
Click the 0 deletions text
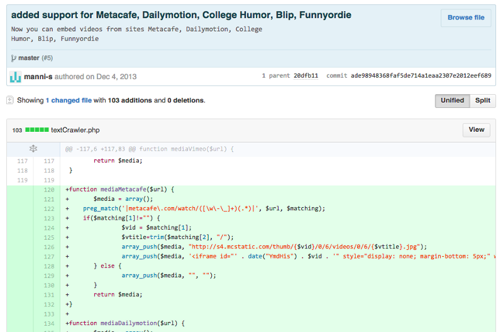point(185,100)
